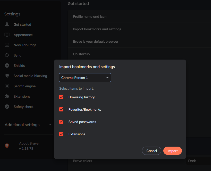The width and height of the screenshot is (211, 171).
Task: Click the Shields shield icon
Action: pos(7,65)
